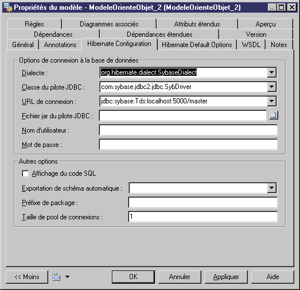Select the Taille de pool de connexions field
Image resolution: width=300 pixels, height=290 pixels.
pos(203,217)
